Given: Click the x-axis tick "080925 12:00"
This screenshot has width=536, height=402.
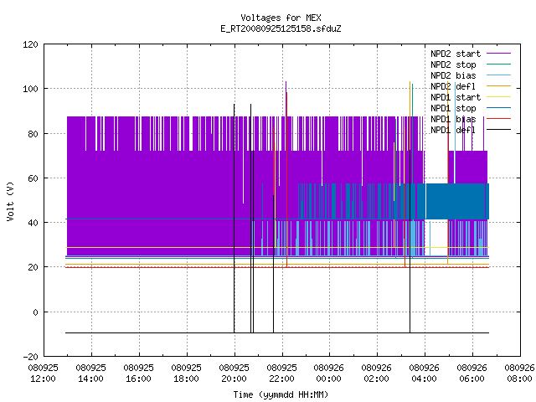Looking at the screenshot, I should click(43, 374).
